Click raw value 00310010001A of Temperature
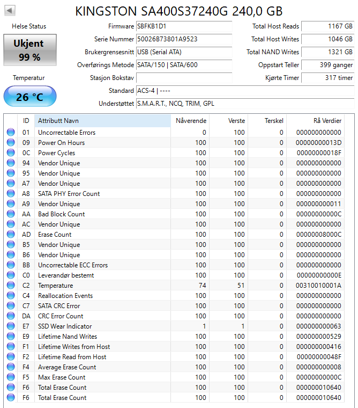This screenshot has height=408, width=358. point(318,286)
